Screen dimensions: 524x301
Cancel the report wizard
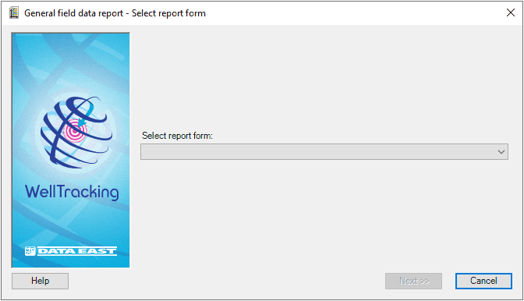tap(483, 281)
